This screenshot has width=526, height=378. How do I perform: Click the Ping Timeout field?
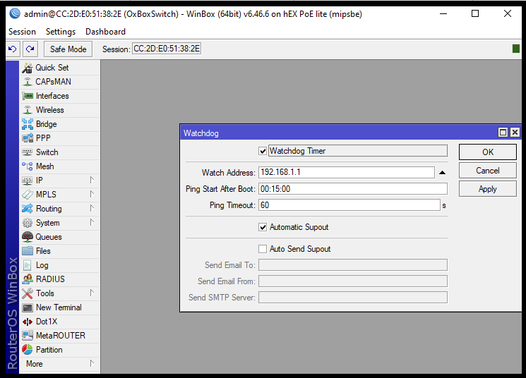(349, 205)
